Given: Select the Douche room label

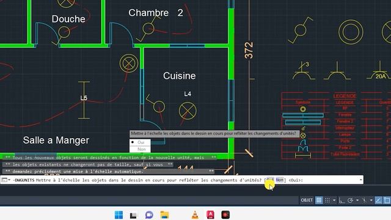Looking at the screenshot, I should click(68, 19).
